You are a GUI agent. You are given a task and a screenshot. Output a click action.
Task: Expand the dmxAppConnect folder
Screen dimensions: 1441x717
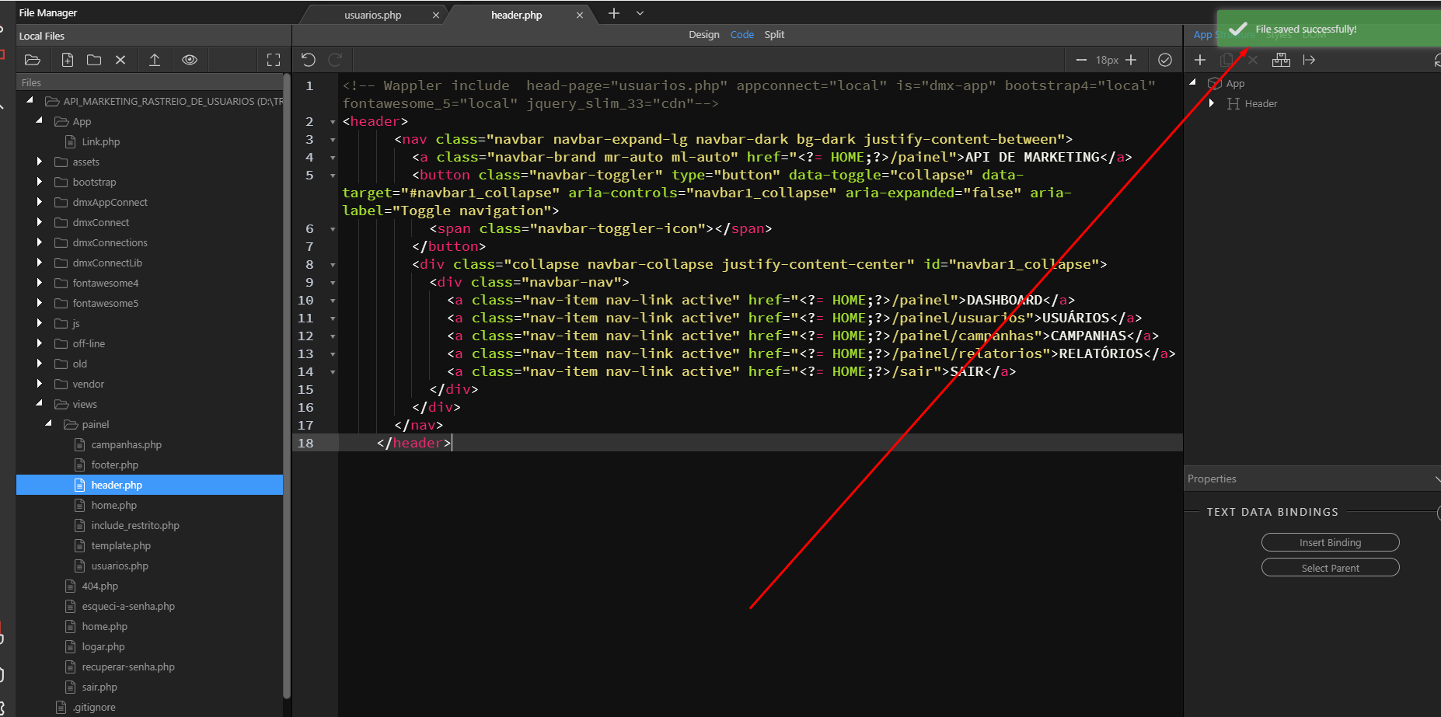(40, 202)
